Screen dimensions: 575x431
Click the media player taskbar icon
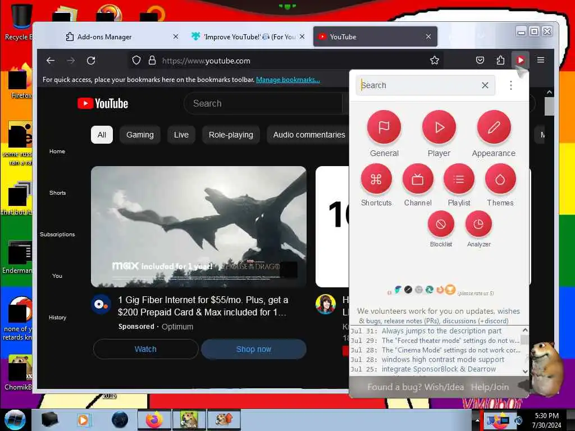click(84, 420)
